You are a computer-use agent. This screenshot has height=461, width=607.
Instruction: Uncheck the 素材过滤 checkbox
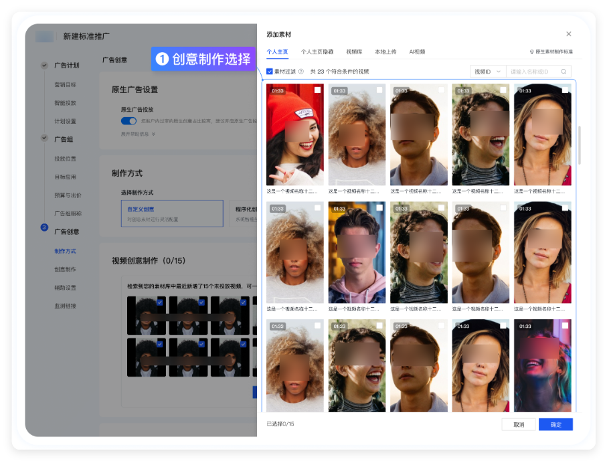pyautogui.click(x=270, y=72)
